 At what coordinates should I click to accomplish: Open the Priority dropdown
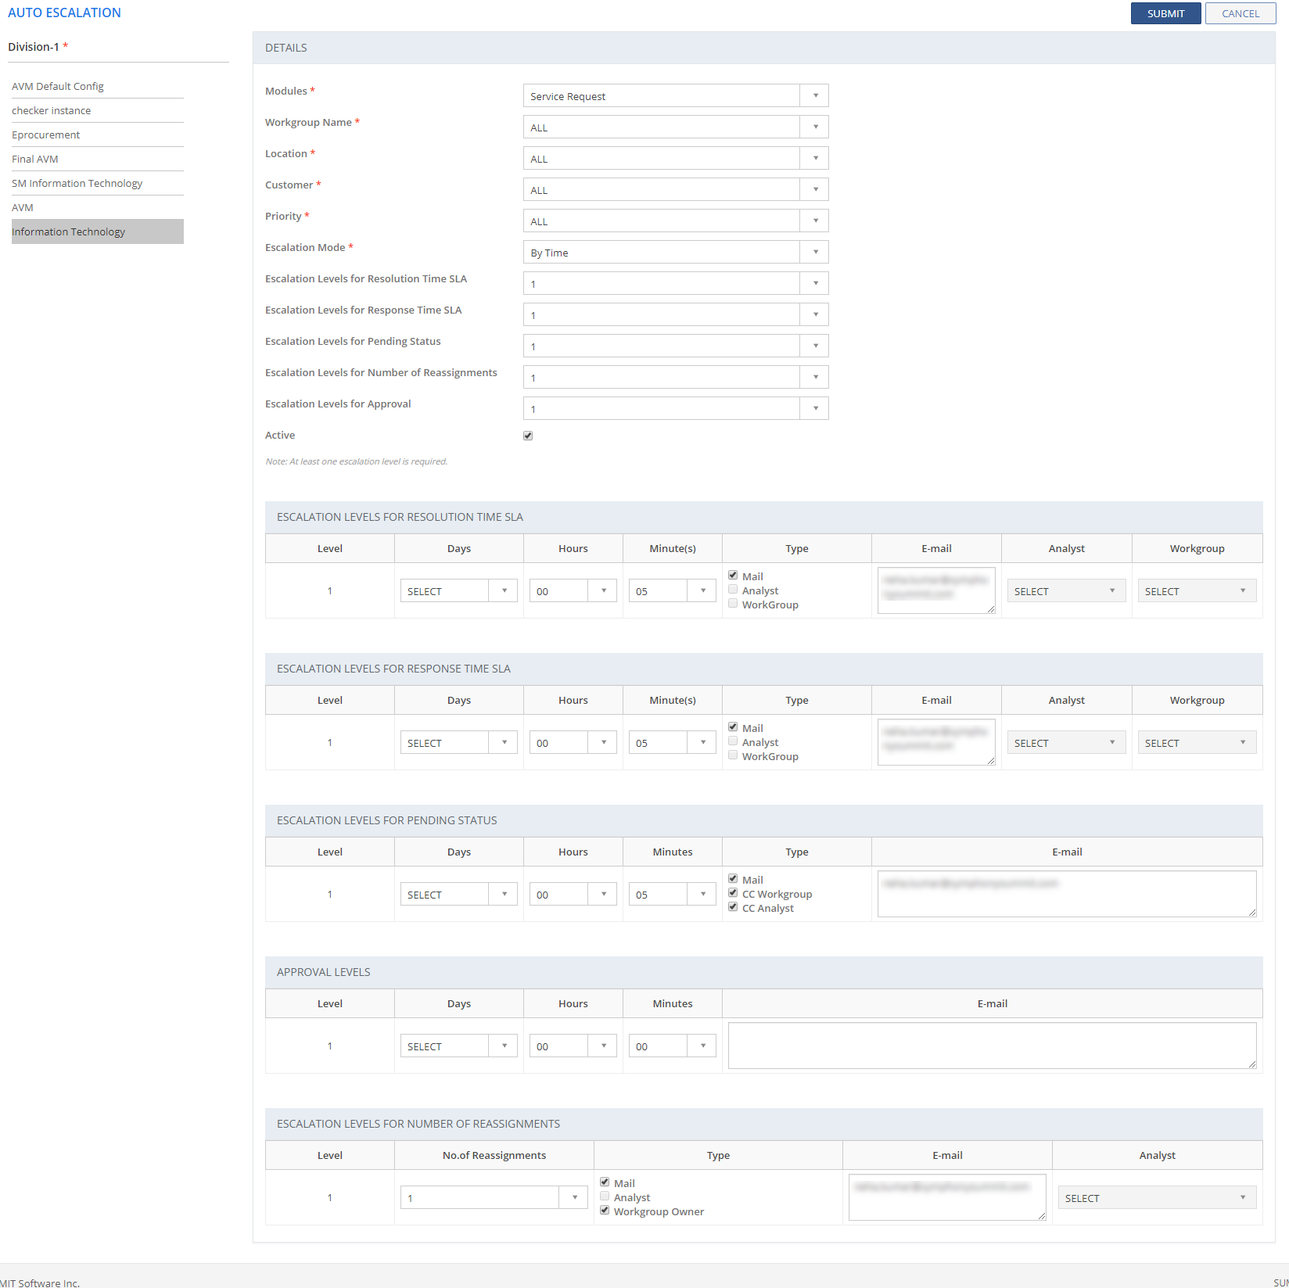(675, 221)
